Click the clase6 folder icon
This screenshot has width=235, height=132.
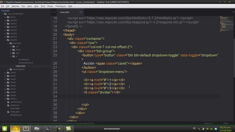pyautogui.click(x=8, y=86)
